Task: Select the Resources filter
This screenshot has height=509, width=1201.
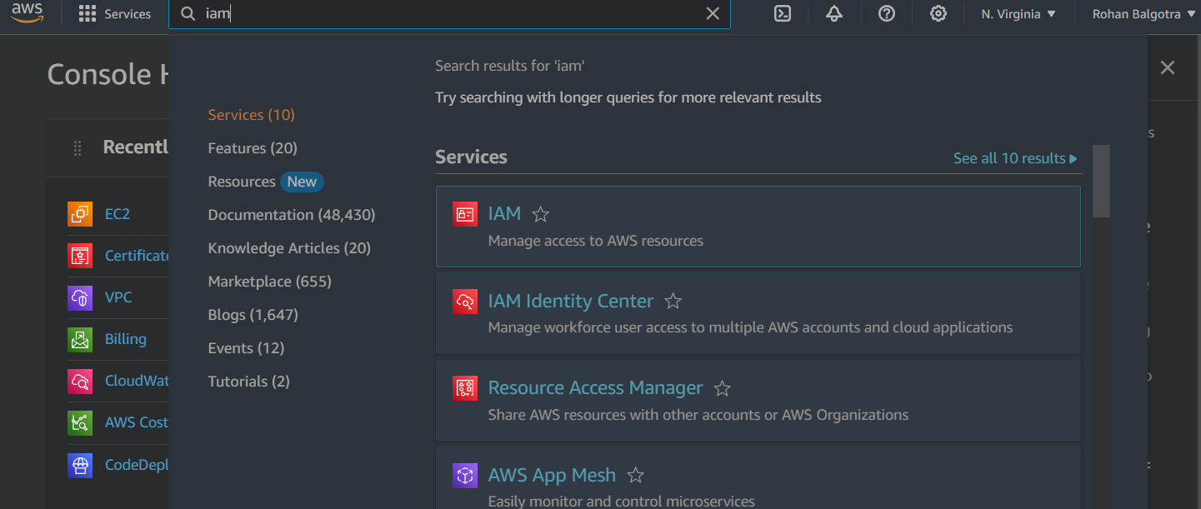Action: pyautogui.click(x=242, y=182)
